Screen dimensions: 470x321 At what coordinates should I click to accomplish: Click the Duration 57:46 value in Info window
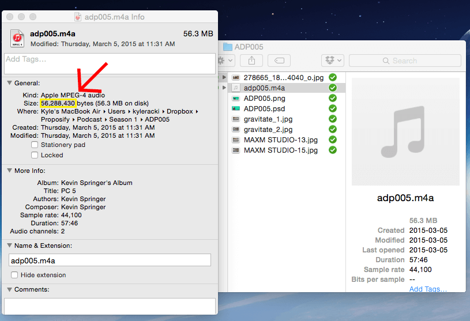click(69, 223)
